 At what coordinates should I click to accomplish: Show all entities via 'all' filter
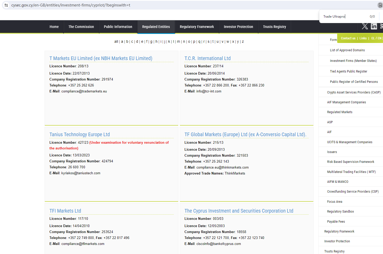(116, 42)
